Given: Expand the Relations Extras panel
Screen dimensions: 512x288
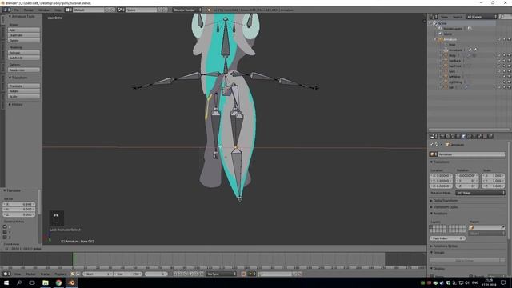Looking at the screenshot, I should (x=432, y=246).
